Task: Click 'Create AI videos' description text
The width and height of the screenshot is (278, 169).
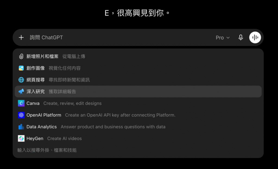Action: (x=65, y=138)
